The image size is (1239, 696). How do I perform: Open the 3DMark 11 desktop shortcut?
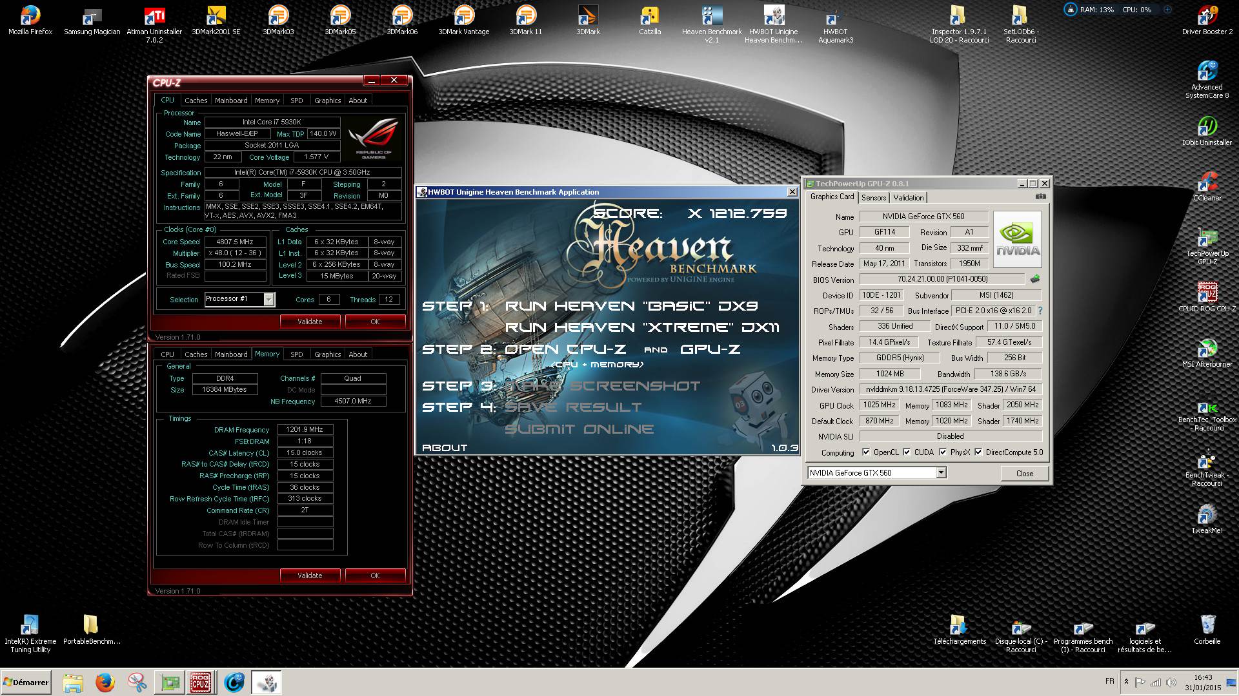pos(526,21)
